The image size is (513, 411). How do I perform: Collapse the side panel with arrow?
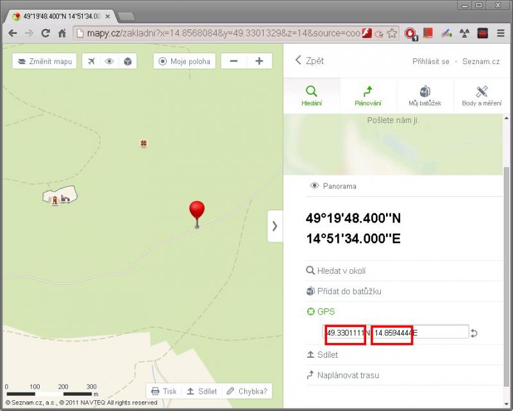pyautogui.click(x=274, y=226)
